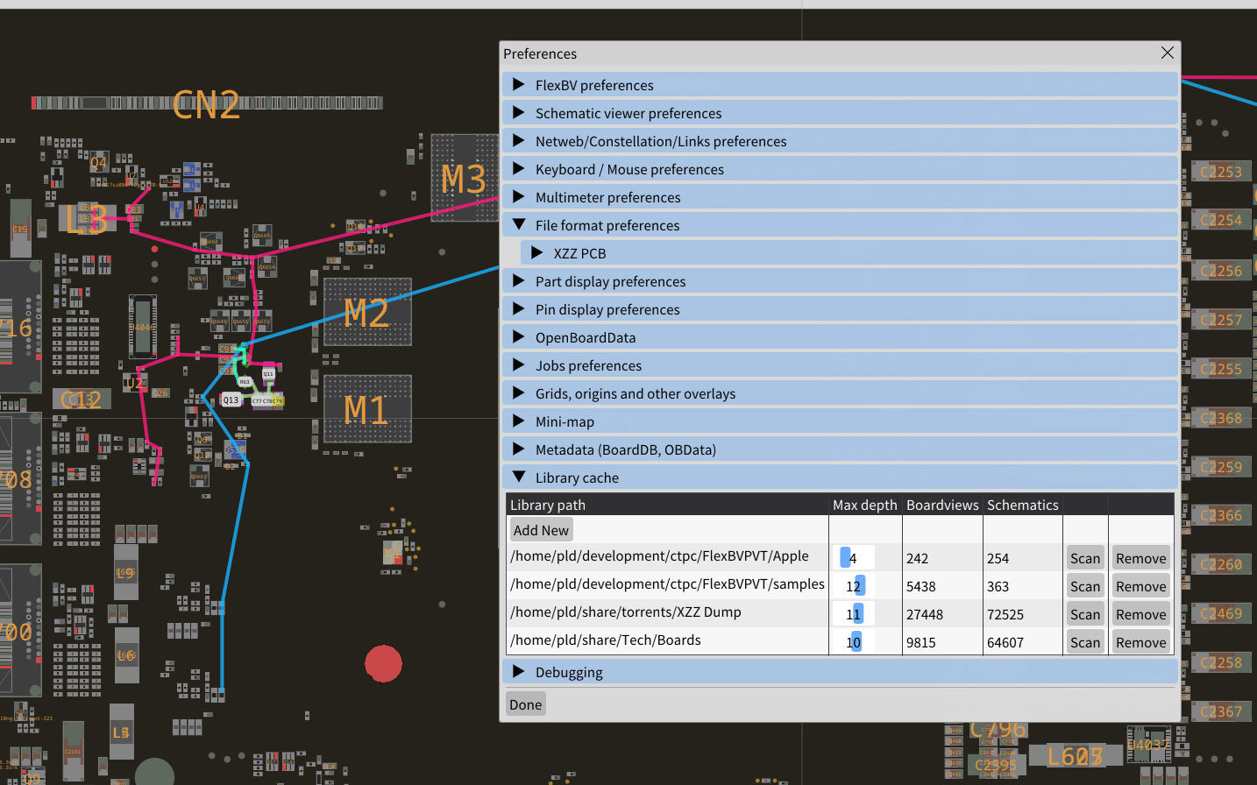
Task: Click the Q13 component label
Action: [x=231, y=400]
